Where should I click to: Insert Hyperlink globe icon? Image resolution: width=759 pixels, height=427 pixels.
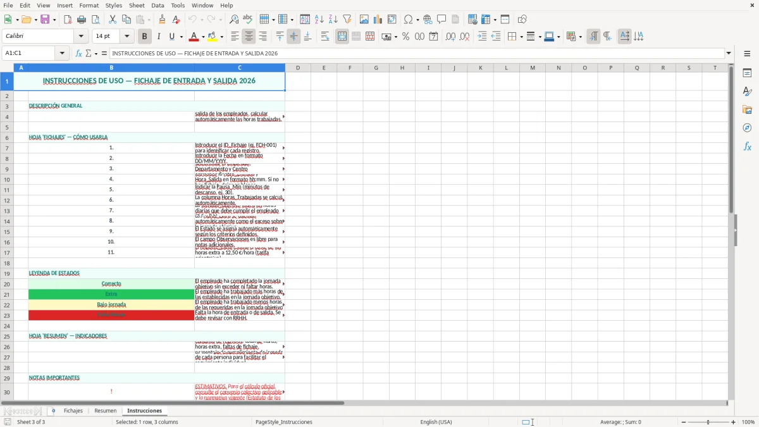(428, 20)
